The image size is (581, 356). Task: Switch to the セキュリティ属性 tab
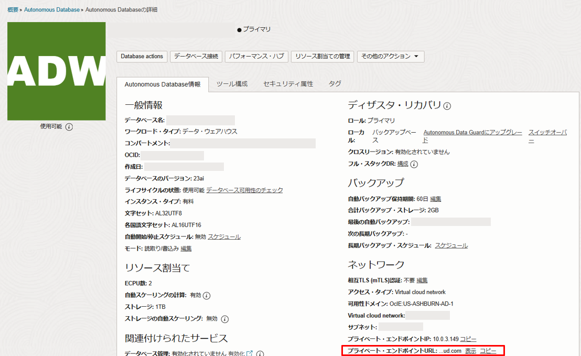(x=288, y=84)
